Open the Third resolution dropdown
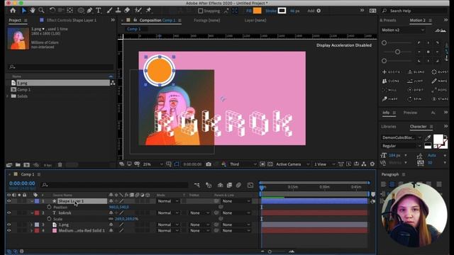The width and height of the screenshot is (454, 255). pos(243,164)
